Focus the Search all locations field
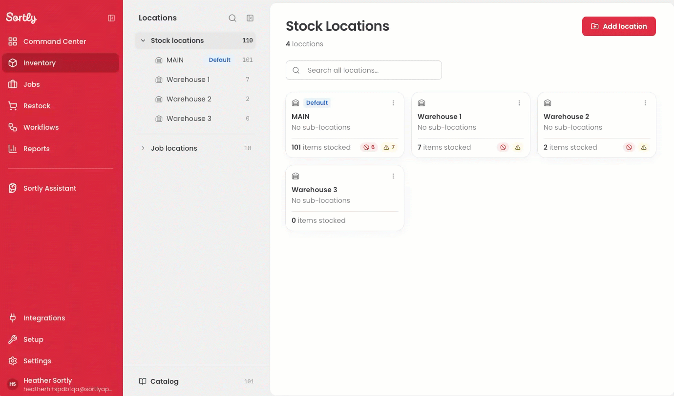674x396 pixels. [x=364, y=70]
